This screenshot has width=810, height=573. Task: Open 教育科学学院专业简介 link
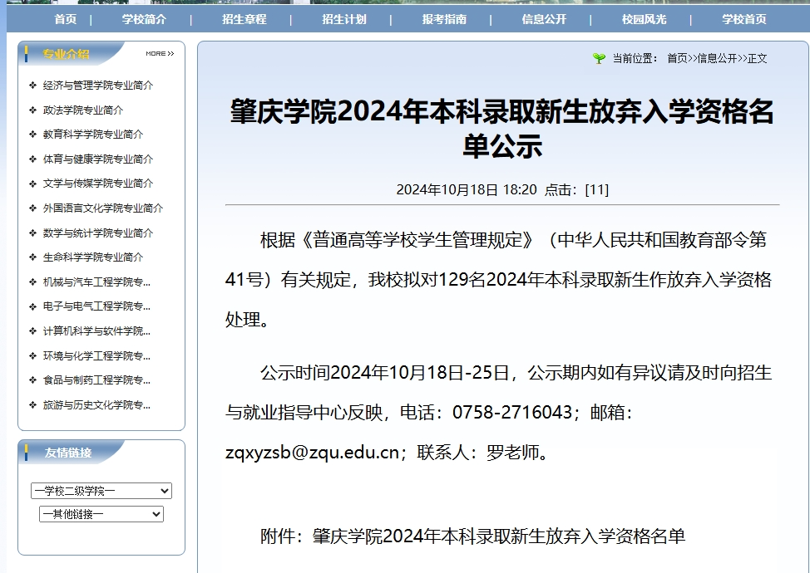pos(93,134)
